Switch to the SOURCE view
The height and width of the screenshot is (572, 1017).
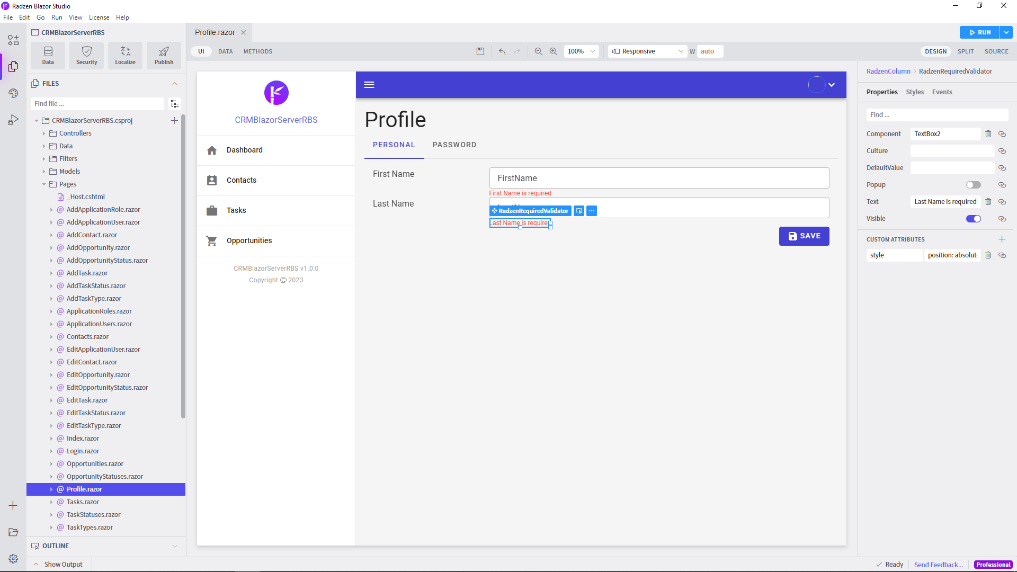click(996, 51)
